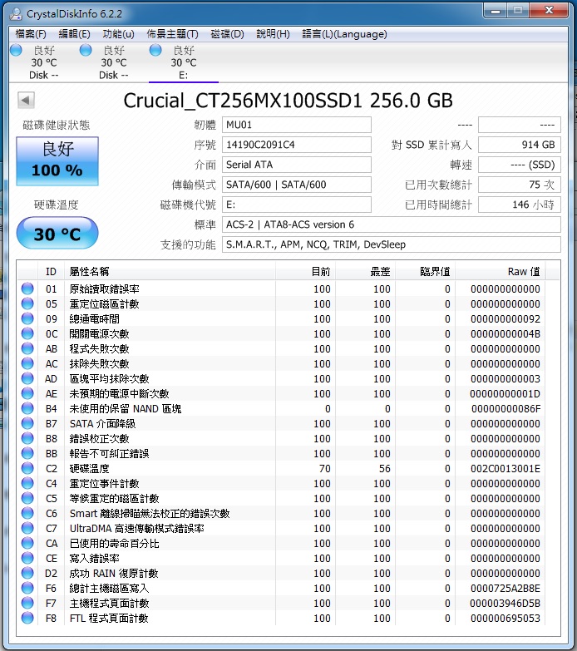Click the blue status orb for attribute C6
The width and height of the screenshot is (577, 651).
(27, 513)
